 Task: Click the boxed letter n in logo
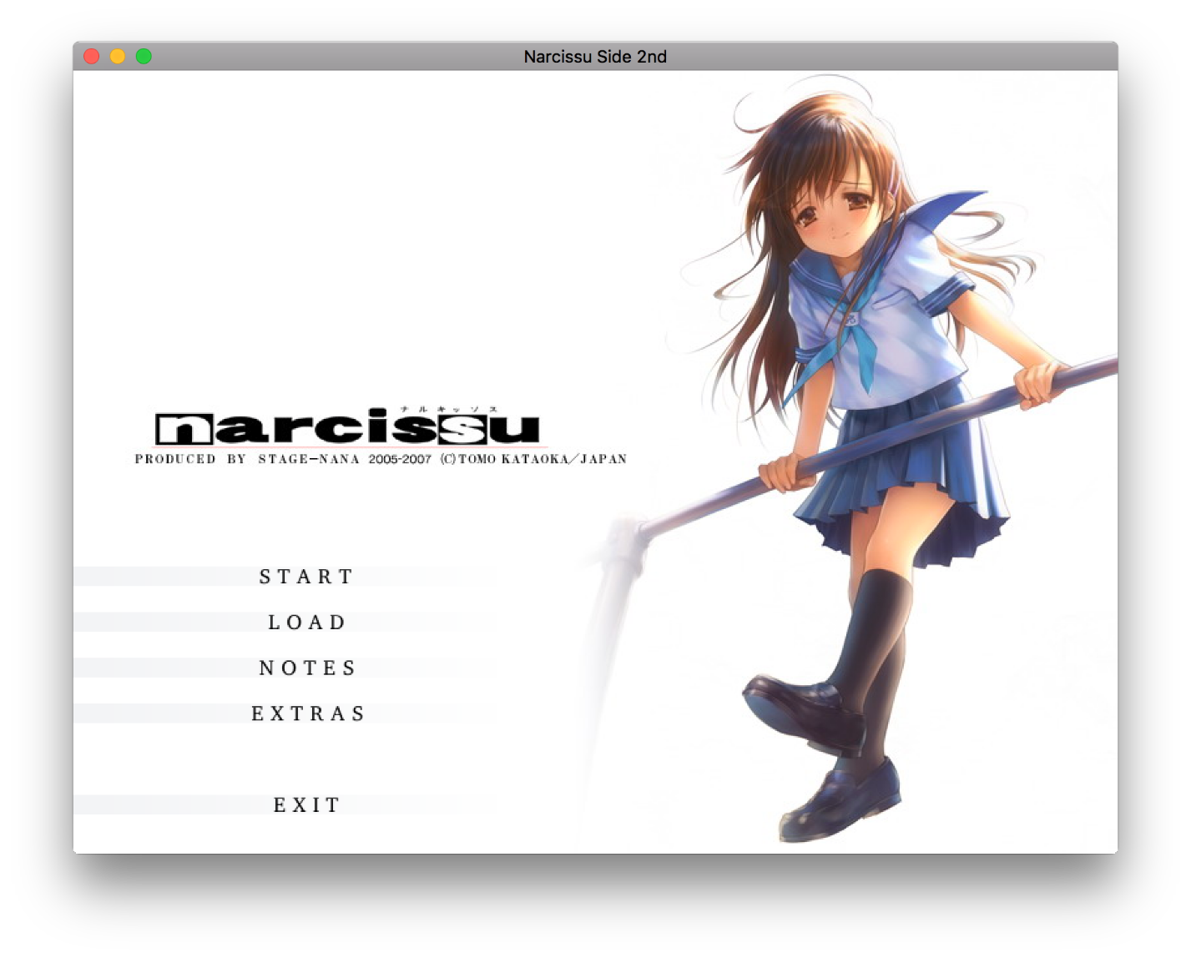(x=184, y=429)
